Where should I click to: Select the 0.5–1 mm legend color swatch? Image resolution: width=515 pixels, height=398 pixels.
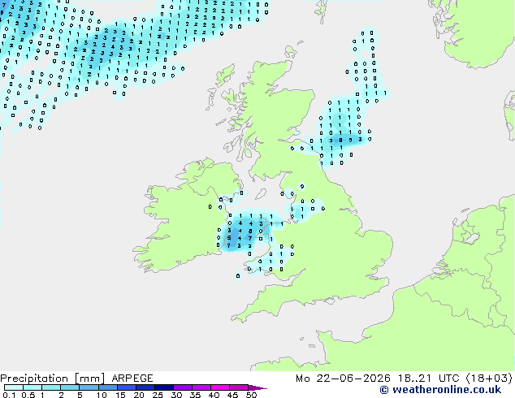32,387
